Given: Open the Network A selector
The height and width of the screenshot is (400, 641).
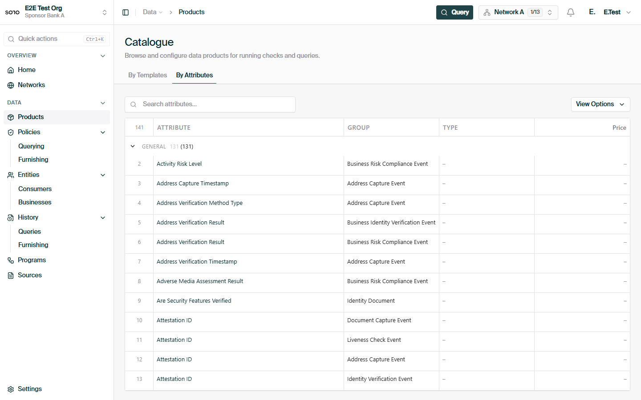Looking at the screenshot, I should click(x=518, y=12).
